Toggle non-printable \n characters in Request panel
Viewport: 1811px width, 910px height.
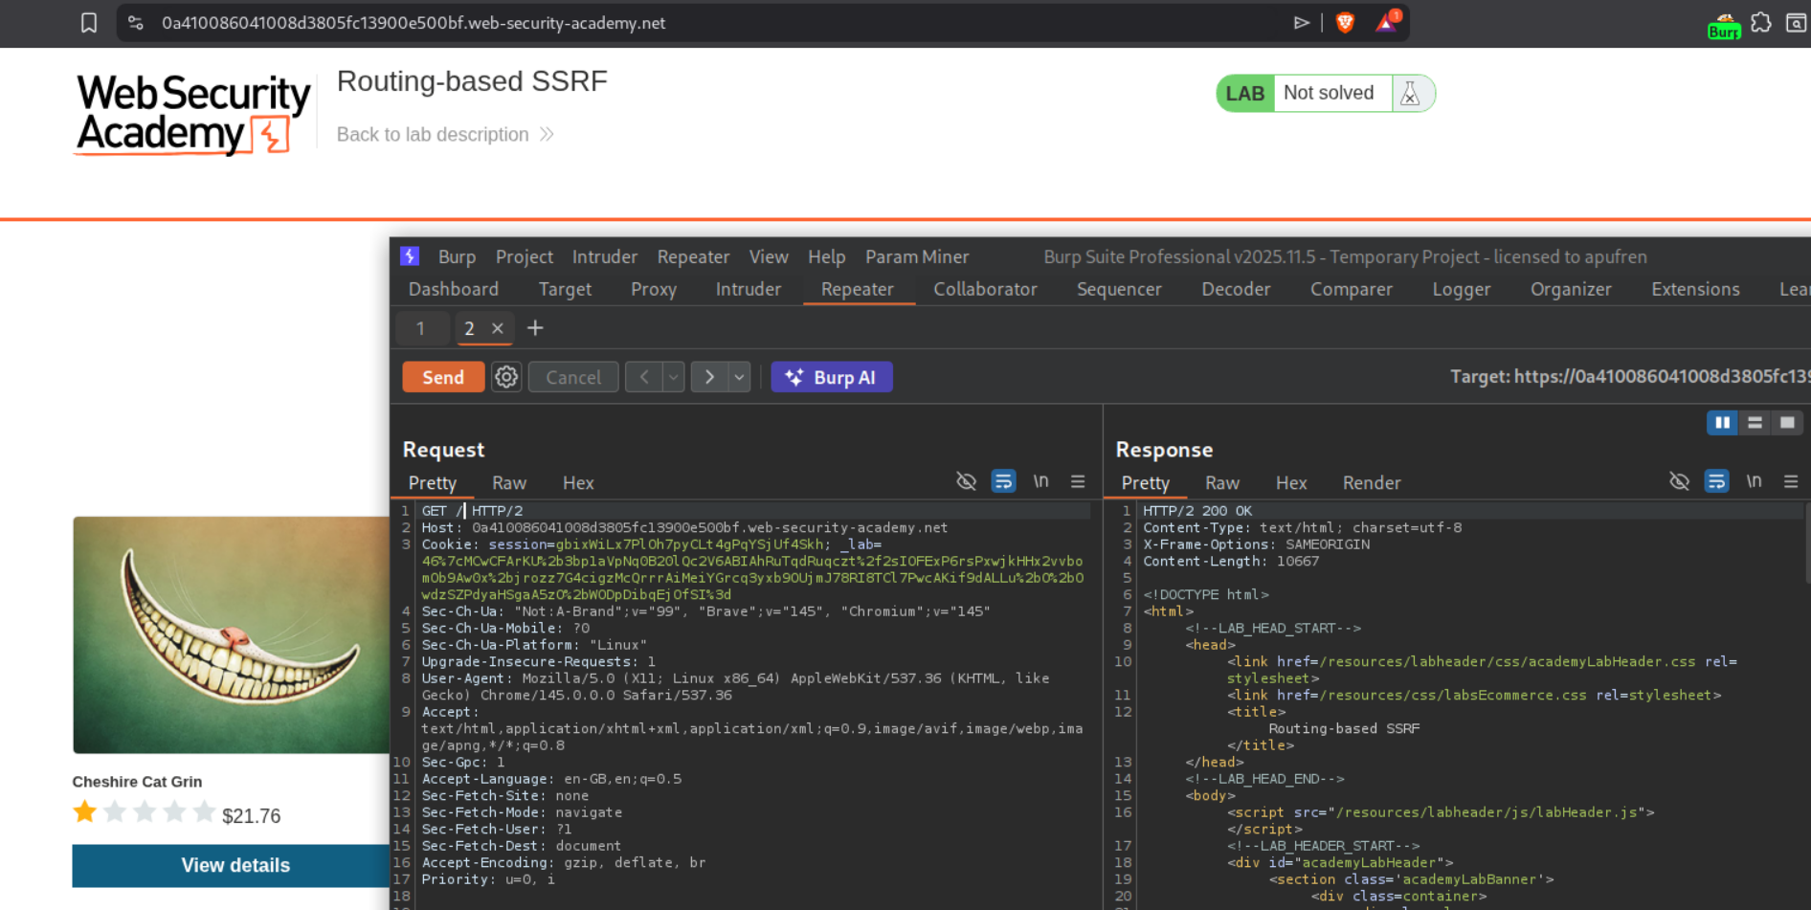pyautogui.click(x=1040, y=482)
